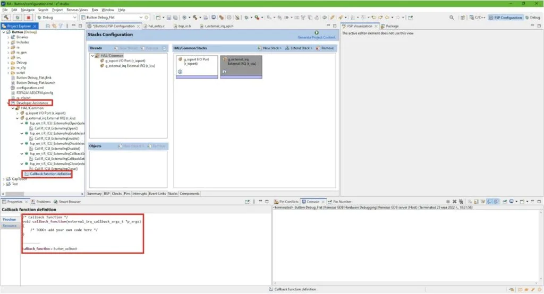Viewport: 544px width, 294px height.
Task: Click info icon on g_external_irq stack block
Action: tap(224, 72)
